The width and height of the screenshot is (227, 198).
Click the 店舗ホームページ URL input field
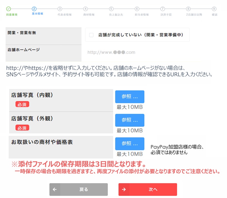click(x=137, y=52)
